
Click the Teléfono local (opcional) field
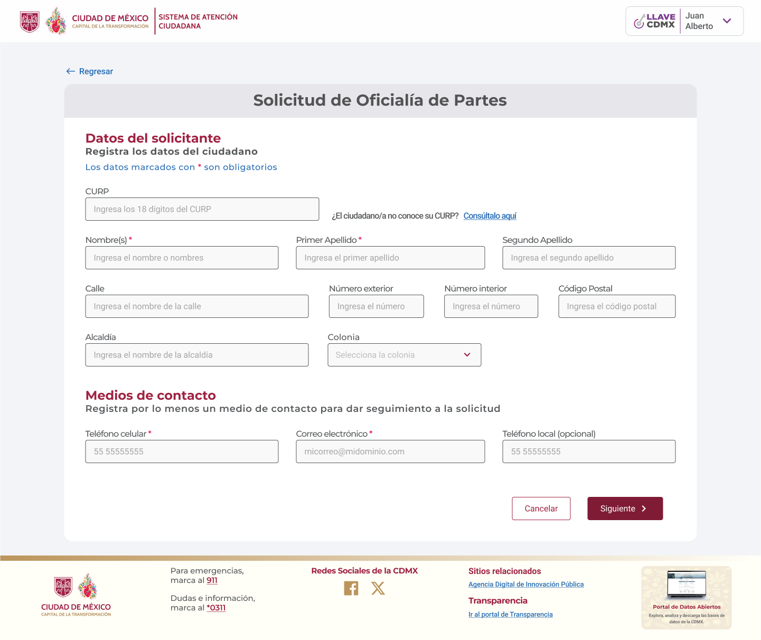[x=589, y=451]
